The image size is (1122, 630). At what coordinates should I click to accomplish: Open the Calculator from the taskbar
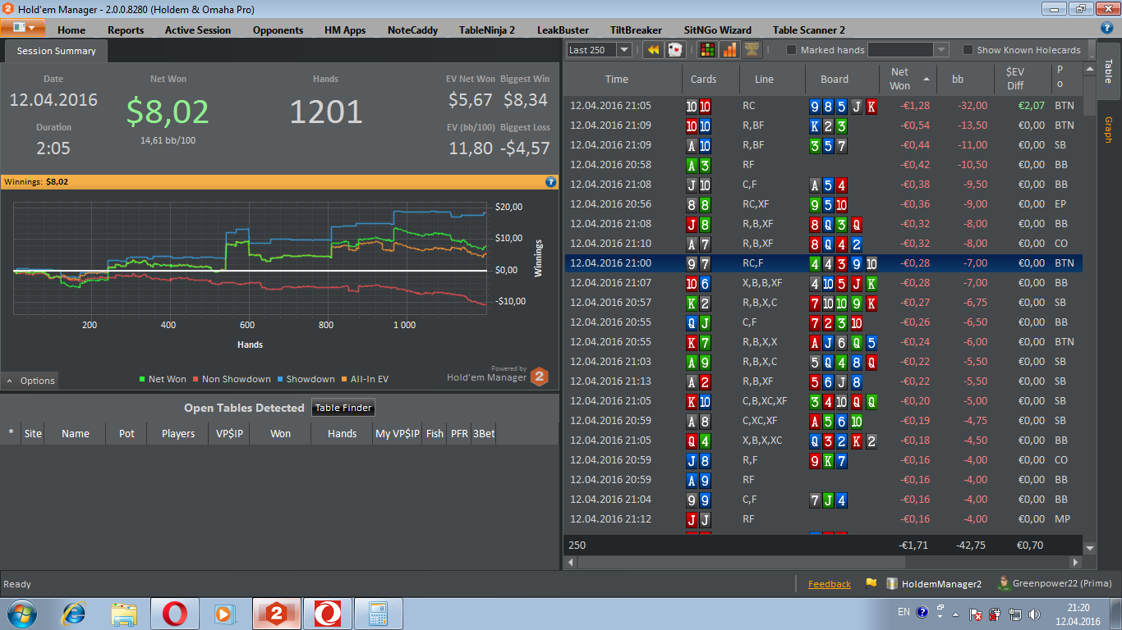[x=378, y=614]
